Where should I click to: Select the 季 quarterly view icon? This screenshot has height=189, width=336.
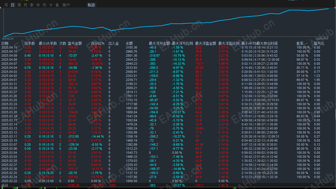pos(32,5)
